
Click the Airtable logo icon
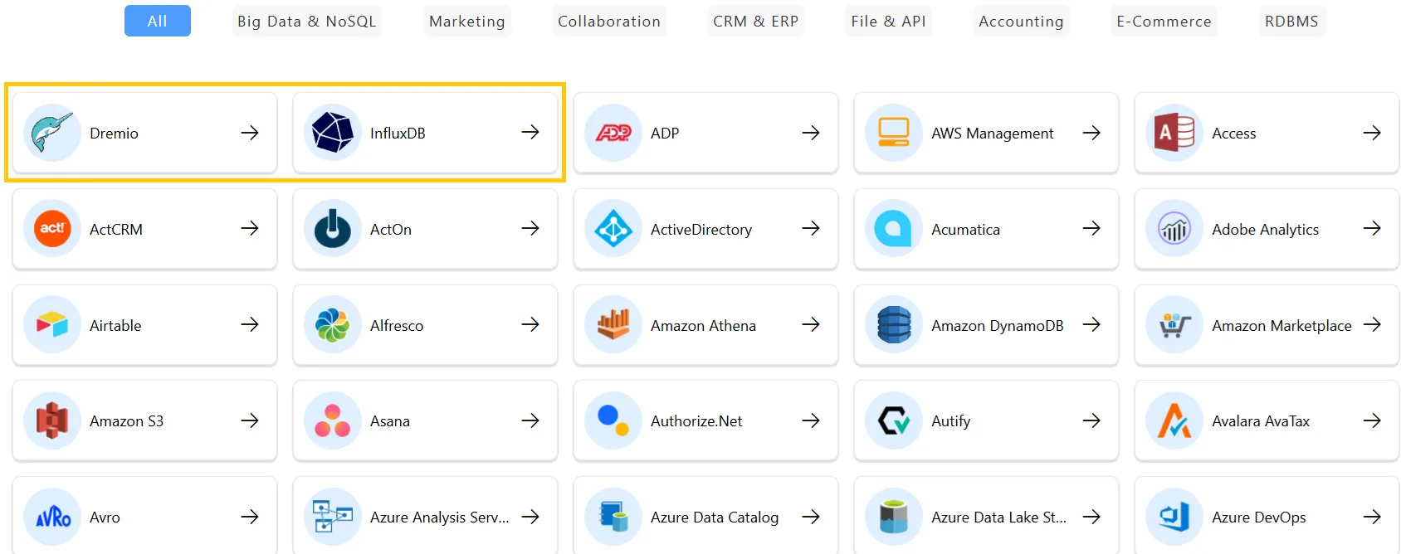pyautogui.click(x=52, y=325)
